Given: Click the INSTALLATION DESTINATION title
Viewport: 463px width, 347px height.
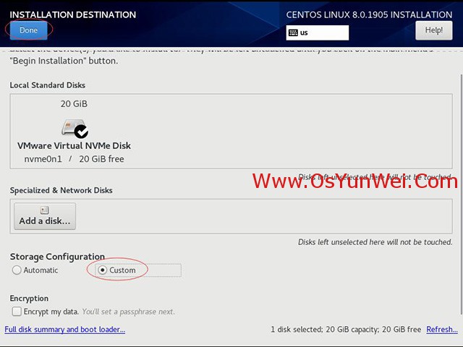Looking at the screenshot, I should 72,14.
